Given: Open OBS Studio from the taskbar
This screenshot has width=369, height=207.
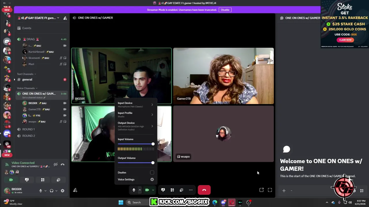Looking at the screenshot, I should [x=248, y=202].
